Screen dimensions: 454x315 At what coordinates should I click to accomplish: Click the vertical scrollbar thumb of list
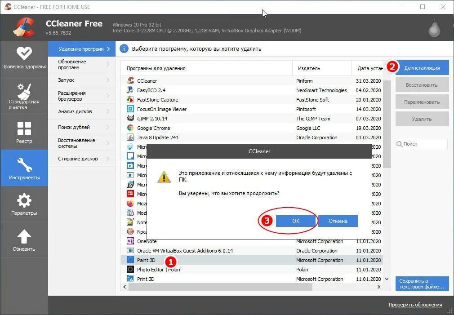coord(387,124)
